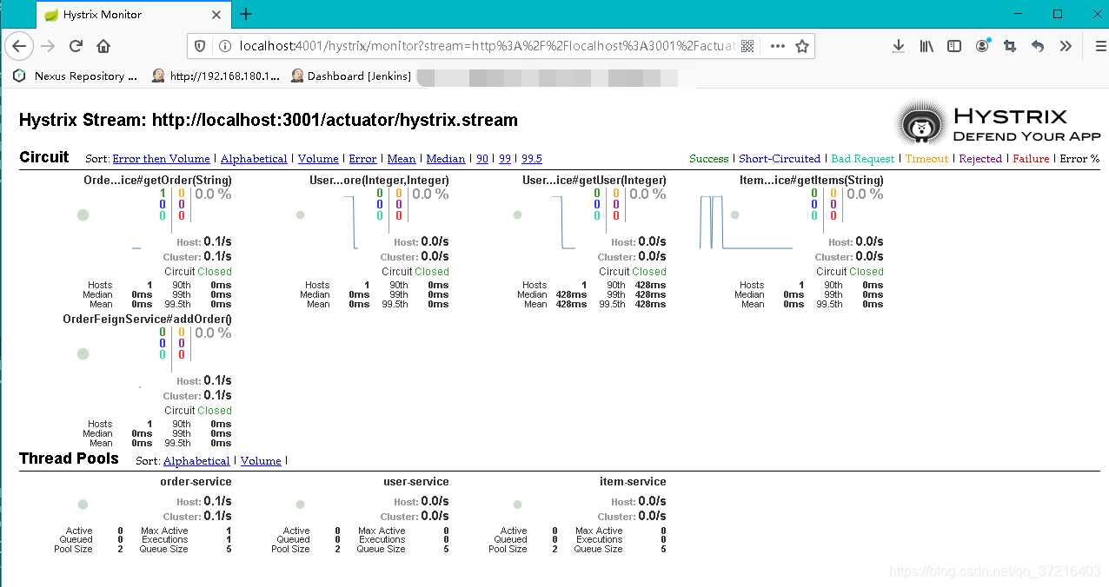This screenshot has width=1109, height=587.
Task: Open the downloads panel
Action: (x=899, y=46)
